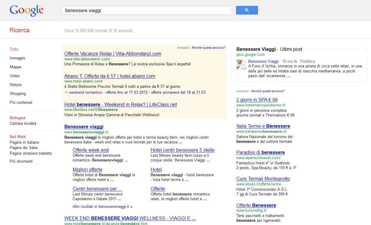Viewport: 371px width, 225px height.
Task: Filter by 'Pagine in italiano'
Action: [x=24, y=143]
